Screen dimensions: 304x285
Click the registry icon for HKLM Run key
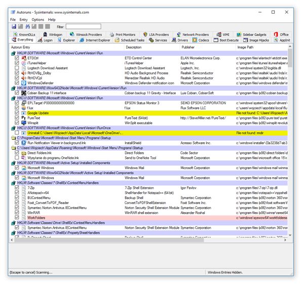click(13, 53)
